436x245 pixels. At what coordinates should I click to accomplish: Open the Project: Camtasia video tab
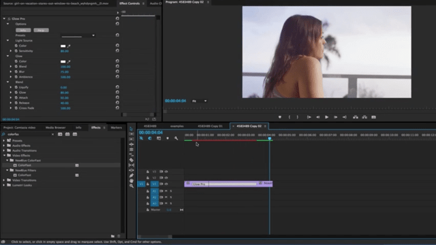[20, 127]
